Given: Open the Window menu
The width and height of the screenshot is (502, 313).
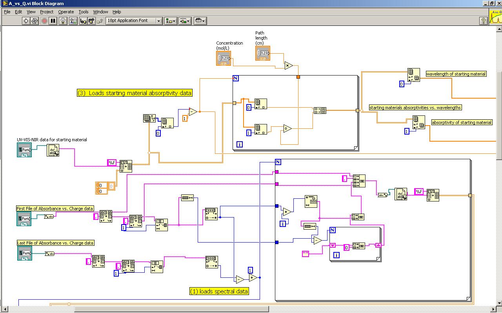Looking at the screenshot, I should (100, 12).
